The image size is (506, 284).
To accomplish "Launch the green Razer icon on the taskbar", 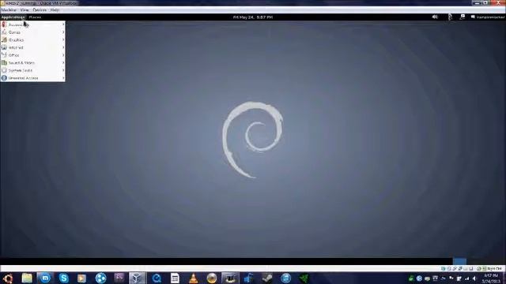I will coord(304,278).
